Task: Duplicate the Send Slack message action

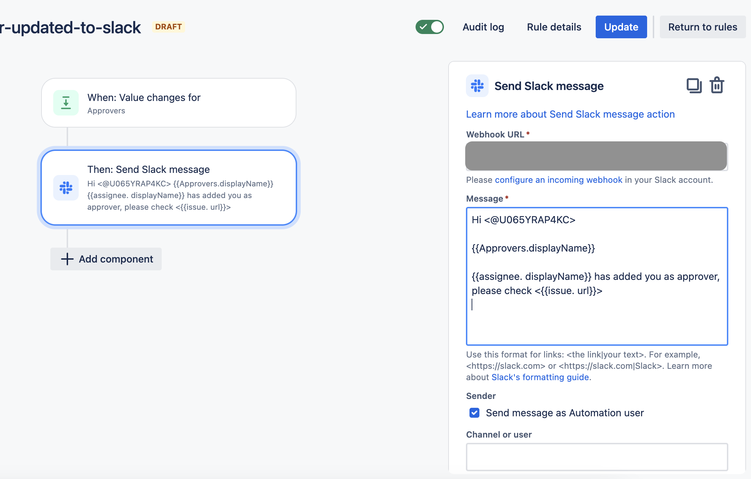Action: (694, 85)
